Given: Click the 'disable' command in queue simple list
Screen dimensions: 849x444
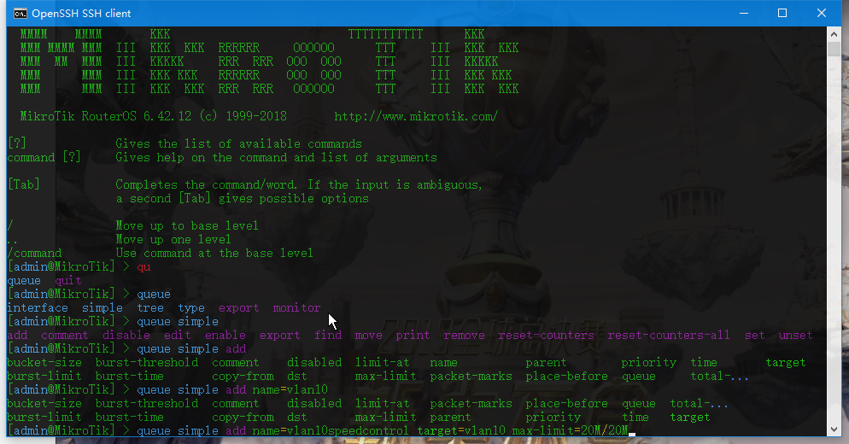Looking at the screenshot, I should point(126,336).
